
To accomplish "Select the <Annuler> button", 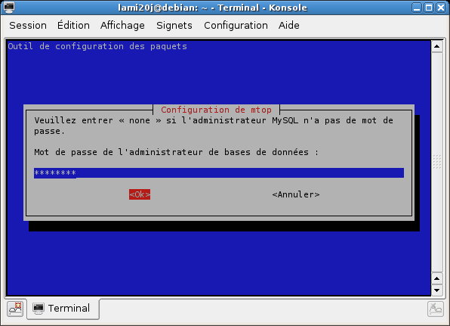I will tap(296, 194).
